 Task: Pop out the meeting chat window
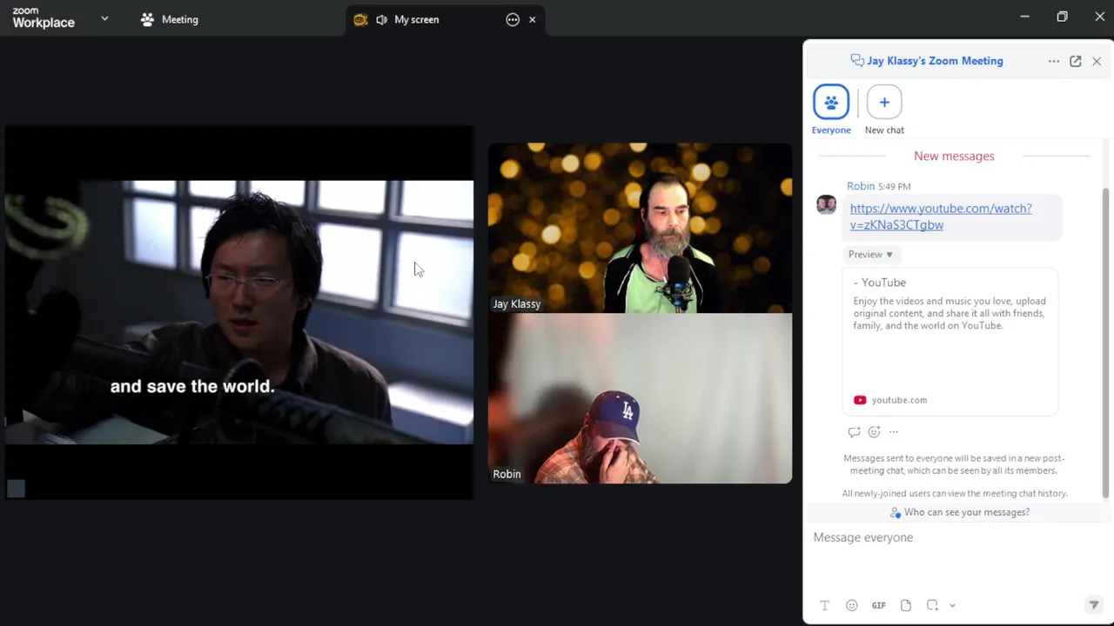1075,61
